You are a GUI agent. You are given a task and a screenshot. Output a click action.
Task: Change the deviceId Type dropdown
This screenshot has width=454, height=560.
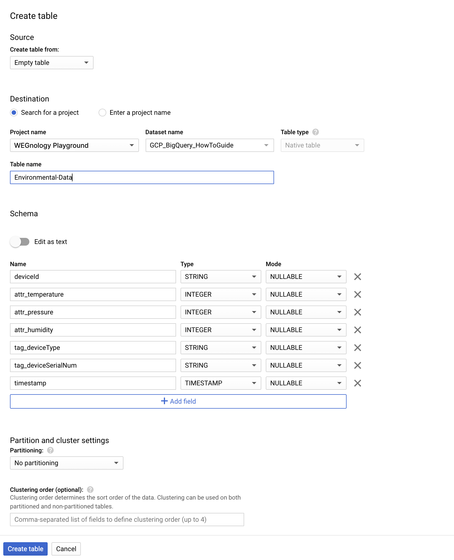pos(221,277)
